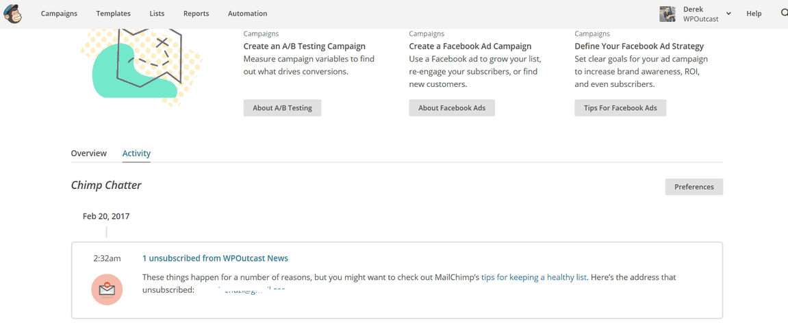Screen dimensions: 788x325
Task: Click 'Define Your Facebook Ad Strategy' heading
Action: 639,47
